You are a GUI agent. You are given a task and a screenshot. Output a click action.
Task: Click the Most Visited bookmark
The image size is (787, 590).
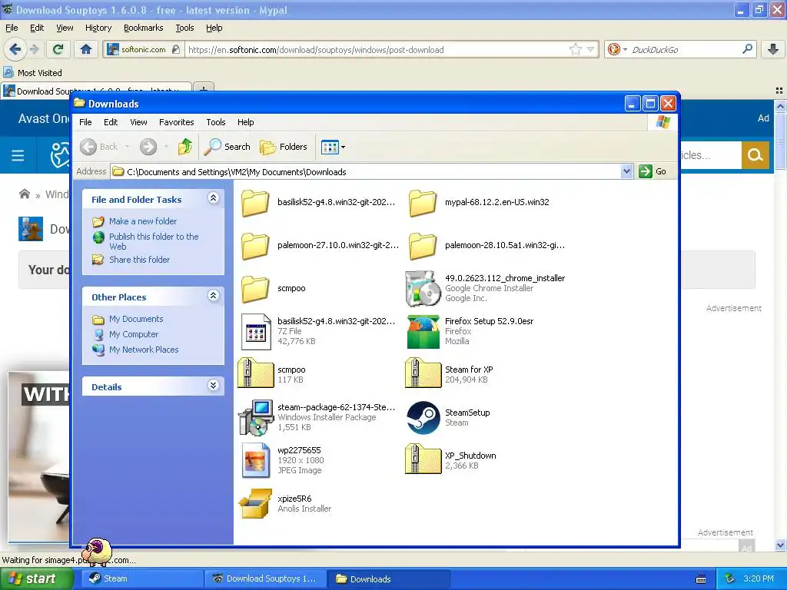coord(32,73)
